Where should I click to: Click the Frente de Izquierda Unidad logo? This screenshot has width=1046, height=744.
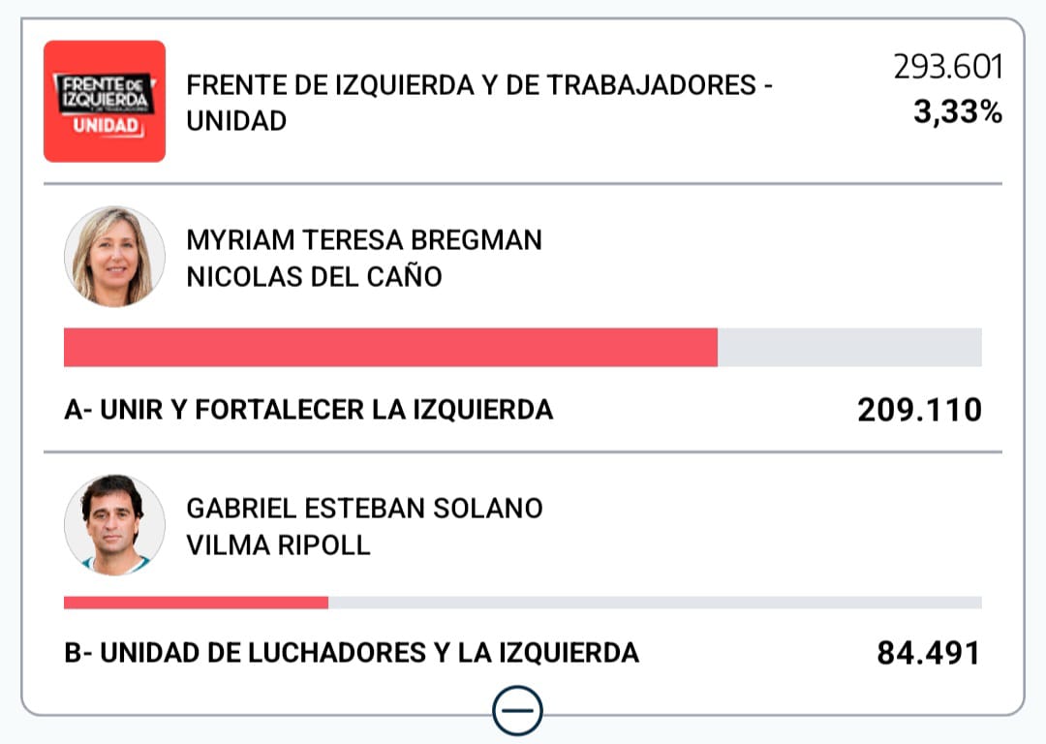[105, 101]
